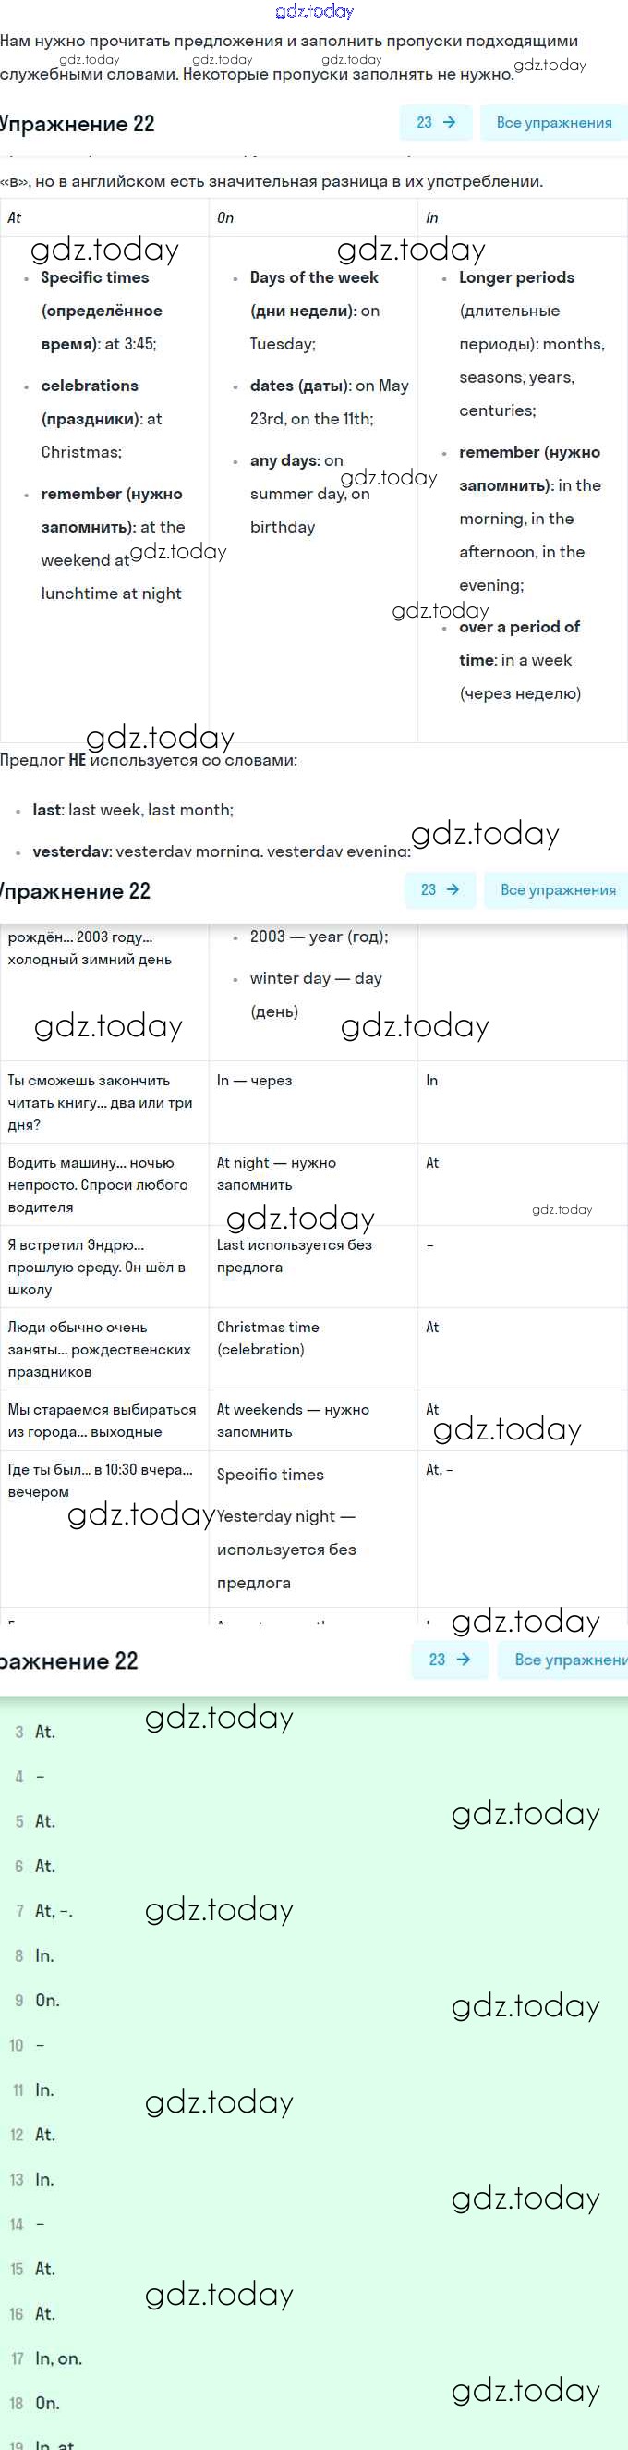
Task: Click answer 7 'At, –.' in the answers list
Action: (x=43, y=1911)
